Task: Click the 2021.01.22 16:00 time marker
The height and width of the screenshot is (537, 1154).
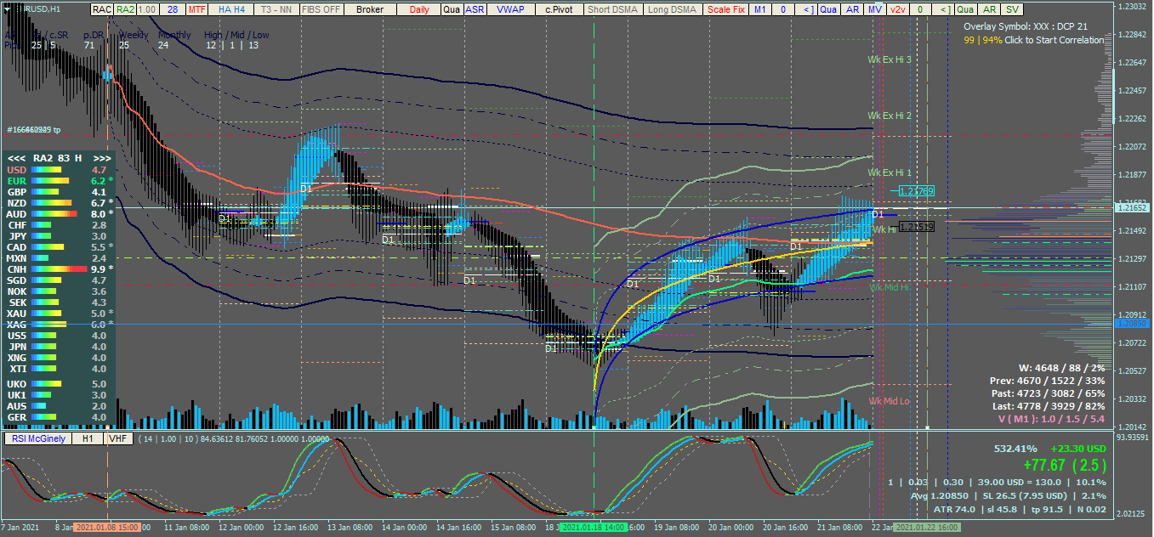Action: click(925, 528)
